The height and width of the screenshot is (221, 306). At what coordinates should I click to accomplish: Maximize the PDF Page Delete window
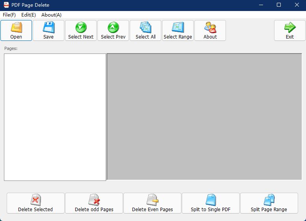click(279, 5)
